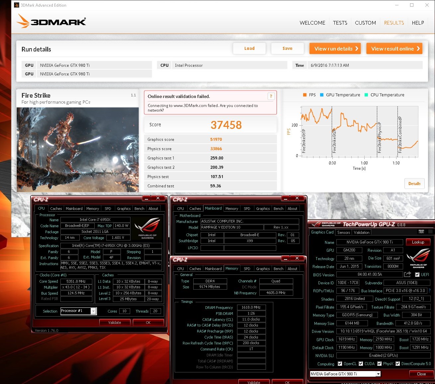The width and height of the screenshot is (435, 384).
Task: Click the GPU Temperature blue legend square
Action: 322,95
